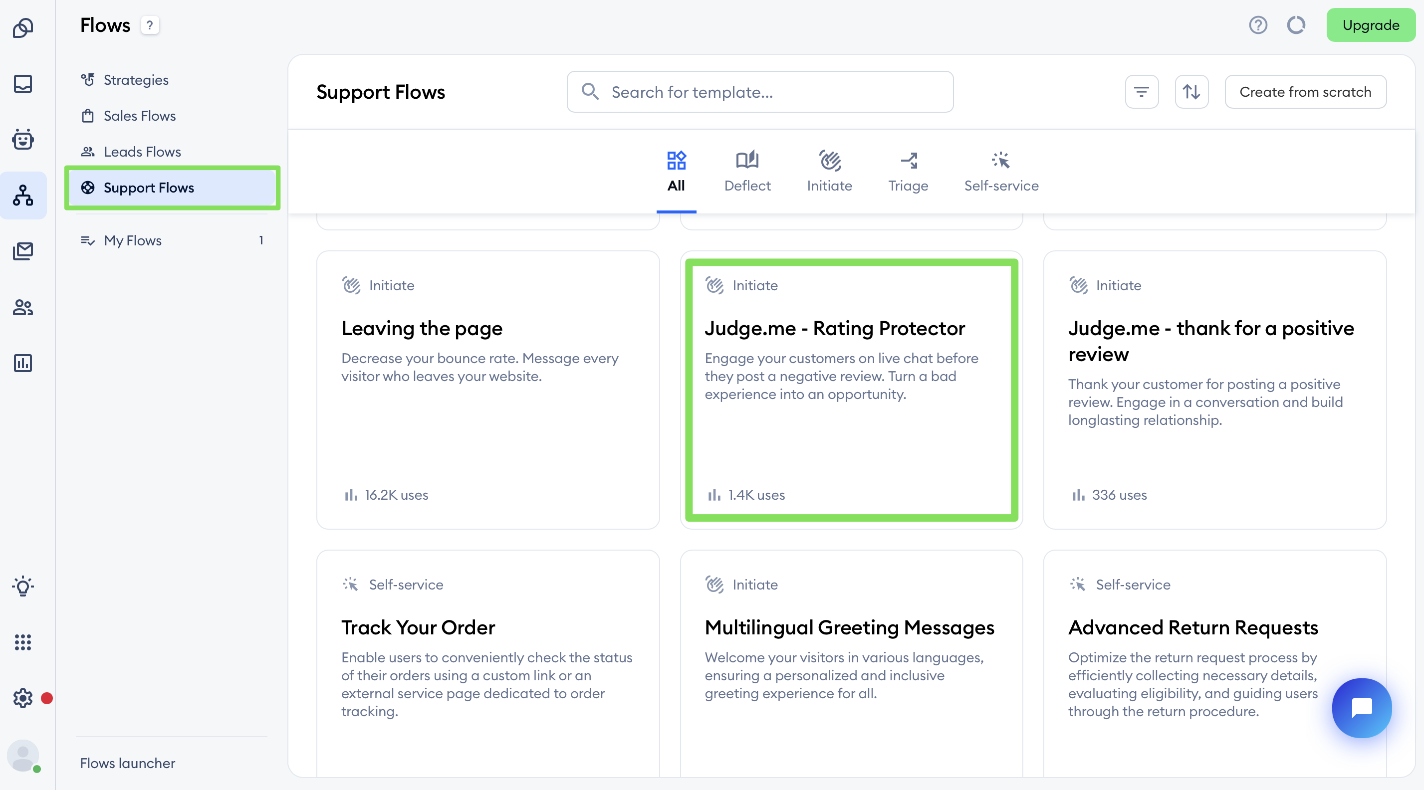Open the Customers people icon
Viewport: 1424px width, 790px height.
[x=22, y=307]
